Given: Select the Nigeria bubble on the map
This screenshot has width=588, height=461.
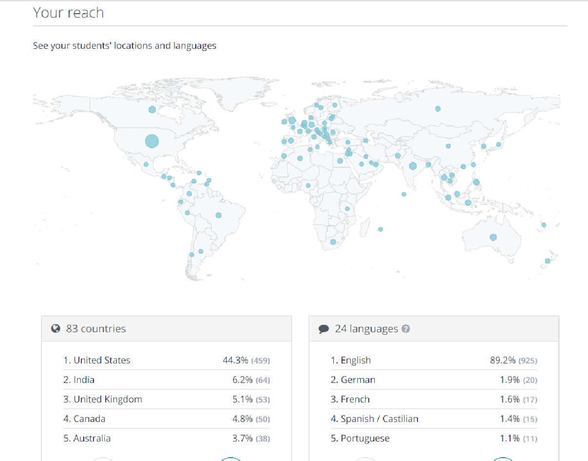Looking at the screenshot, I should click(x=308, y=185).
